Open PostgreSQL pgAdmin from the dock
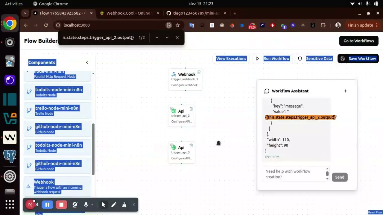 coord(10,156)
